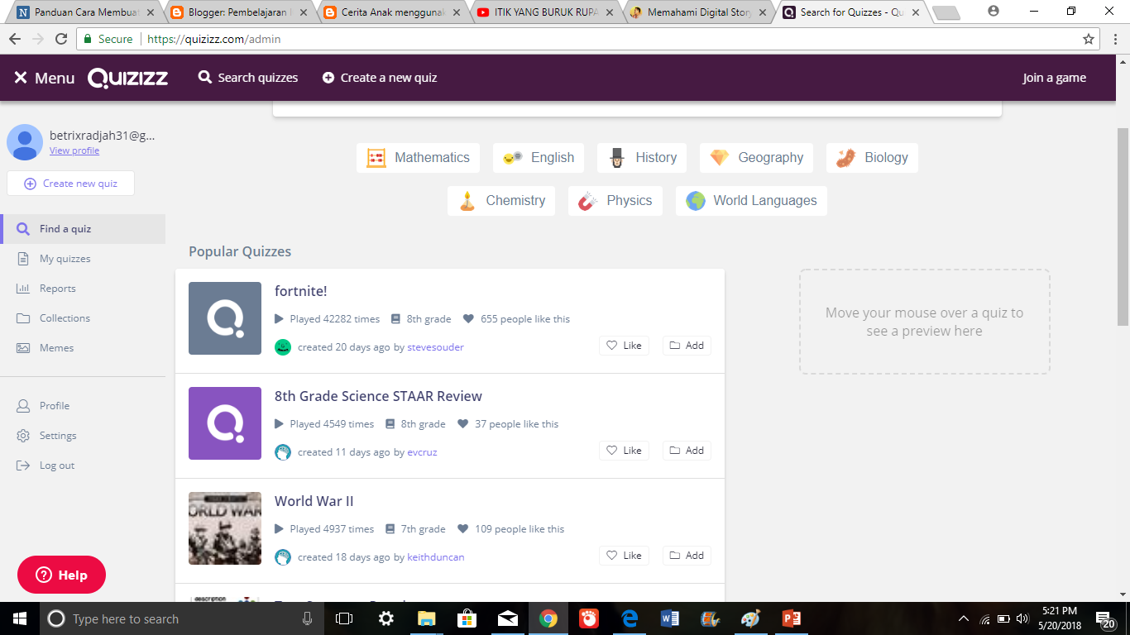Open Microsoft Word from the taskbar

[x=669, y=618]
